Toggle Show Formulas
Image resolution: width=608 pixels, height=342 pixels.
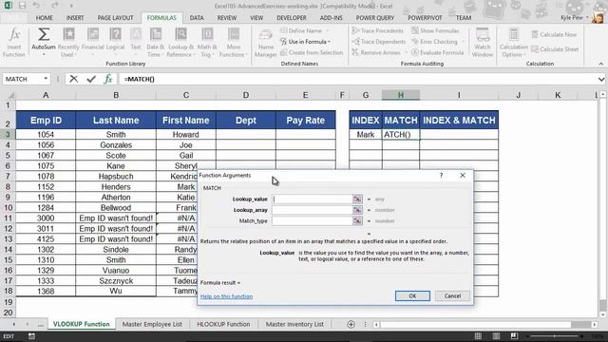(x=435, y=30)
